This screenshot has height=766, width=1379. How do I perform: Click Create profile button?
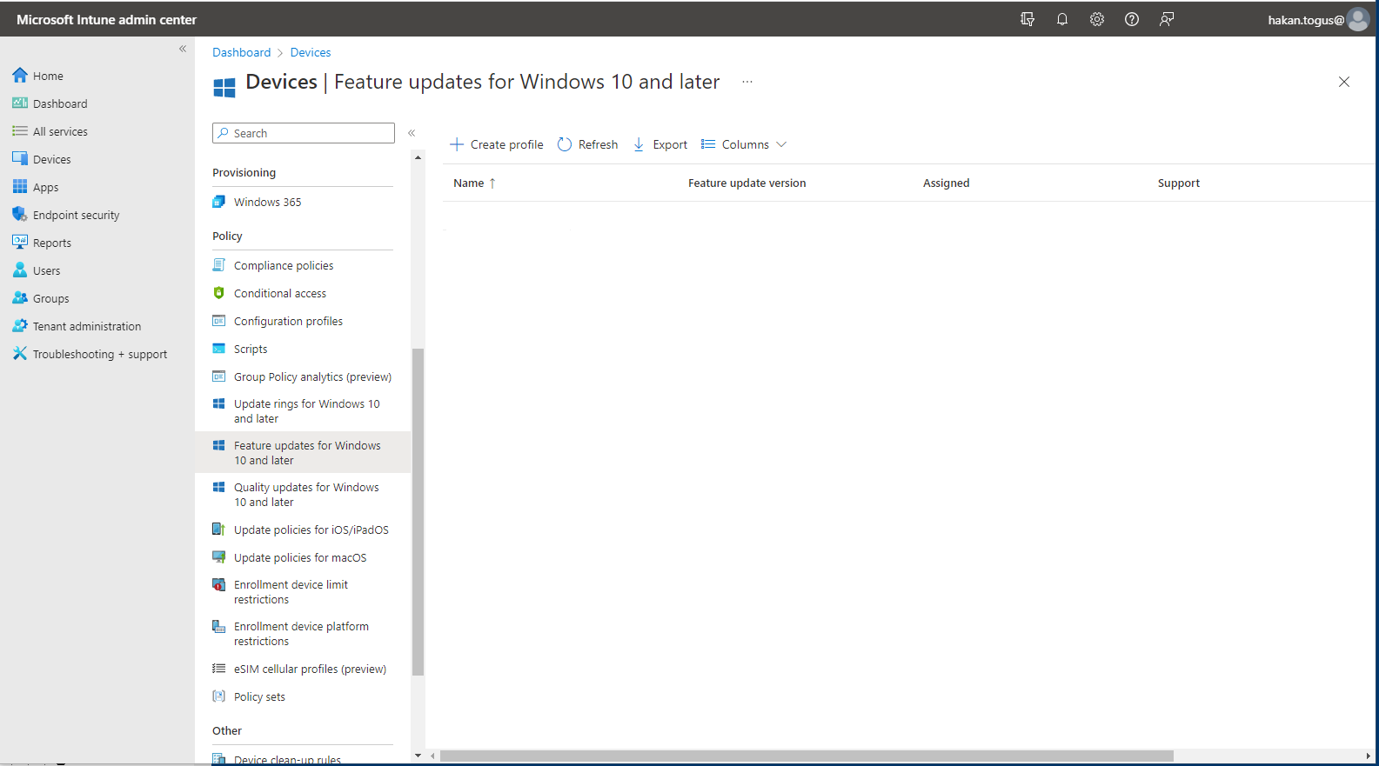click(496, 144)
